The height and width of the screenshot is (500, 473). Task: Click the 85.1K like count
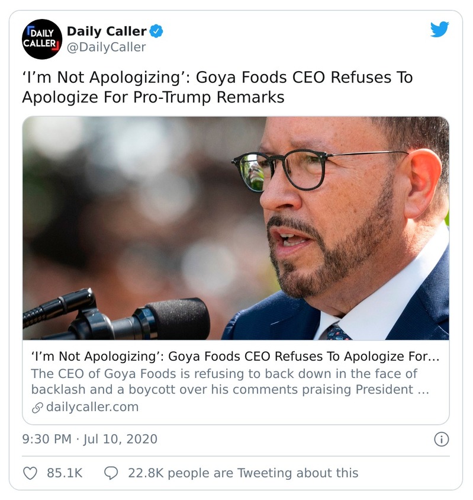pos(65,473)
